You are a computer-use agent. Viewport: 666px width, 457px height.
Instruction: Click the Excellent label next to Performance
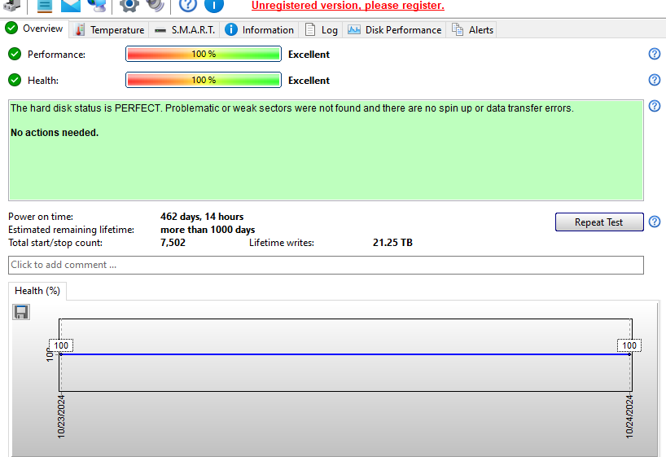coord(309,55)
